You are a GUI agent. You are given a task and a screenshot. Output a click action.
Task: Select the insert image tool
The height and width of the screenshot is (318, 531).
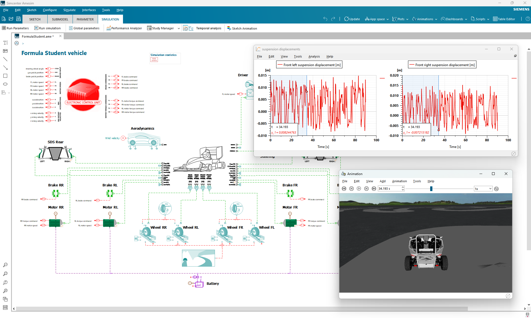click(x=5, y=51)
